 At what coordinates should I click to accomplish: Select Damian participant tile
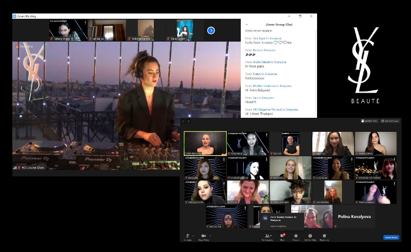click(291, 144)
